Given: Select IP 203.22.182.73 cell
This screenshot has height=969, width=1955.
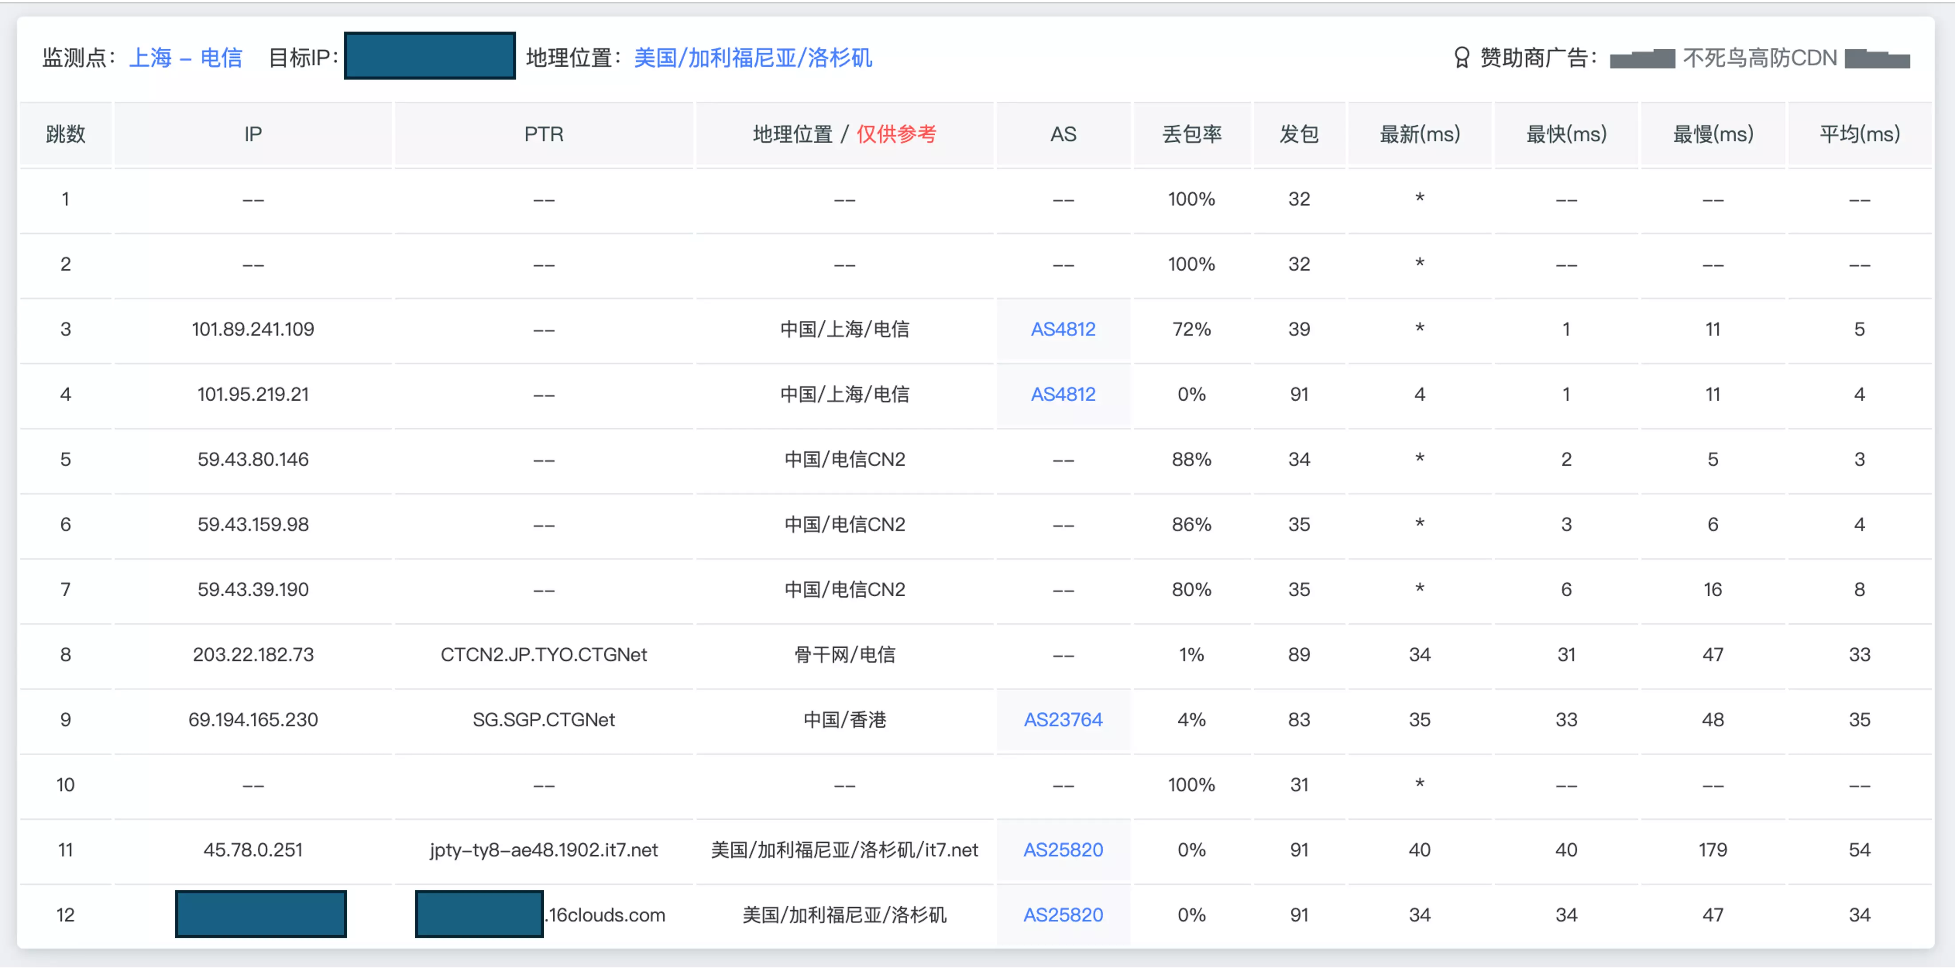Looking at the screenshot, I should tap(253, 655).
